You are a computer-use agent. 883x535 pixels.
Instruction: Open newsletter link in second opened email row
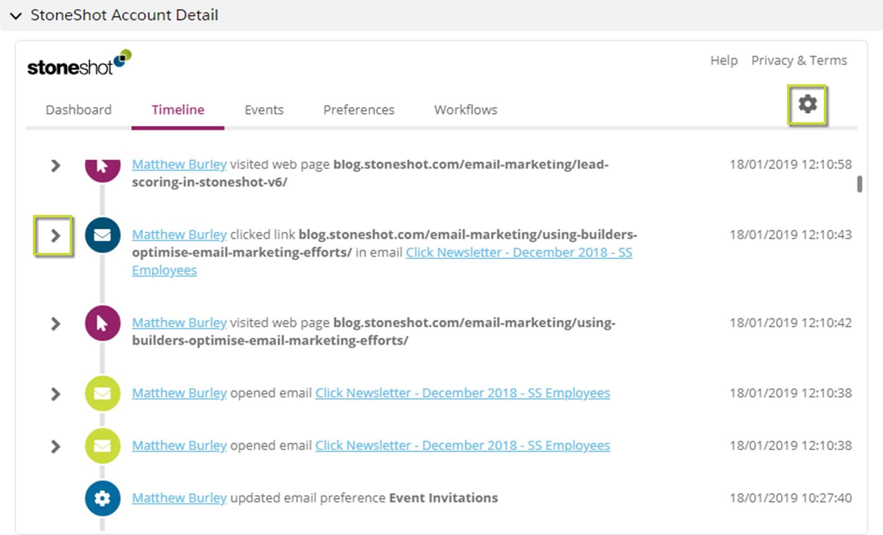click(x=463, y=446)
